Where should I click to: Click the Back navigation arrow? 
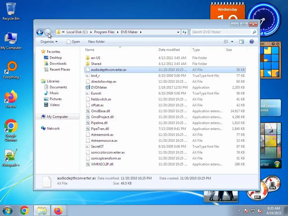pyautogui.click(x=40, y=32)
